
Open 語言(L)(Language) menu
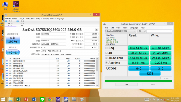(x=57, y=18)
